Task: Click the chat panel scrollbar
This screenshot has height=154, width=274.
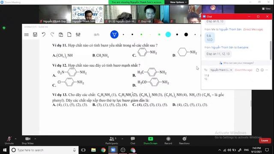Action: pos(271,50)
